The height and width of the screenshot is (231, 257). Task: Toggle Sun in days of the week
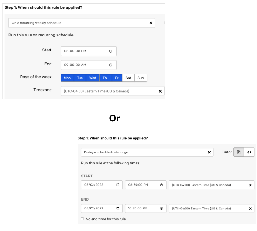coord(140,78)
